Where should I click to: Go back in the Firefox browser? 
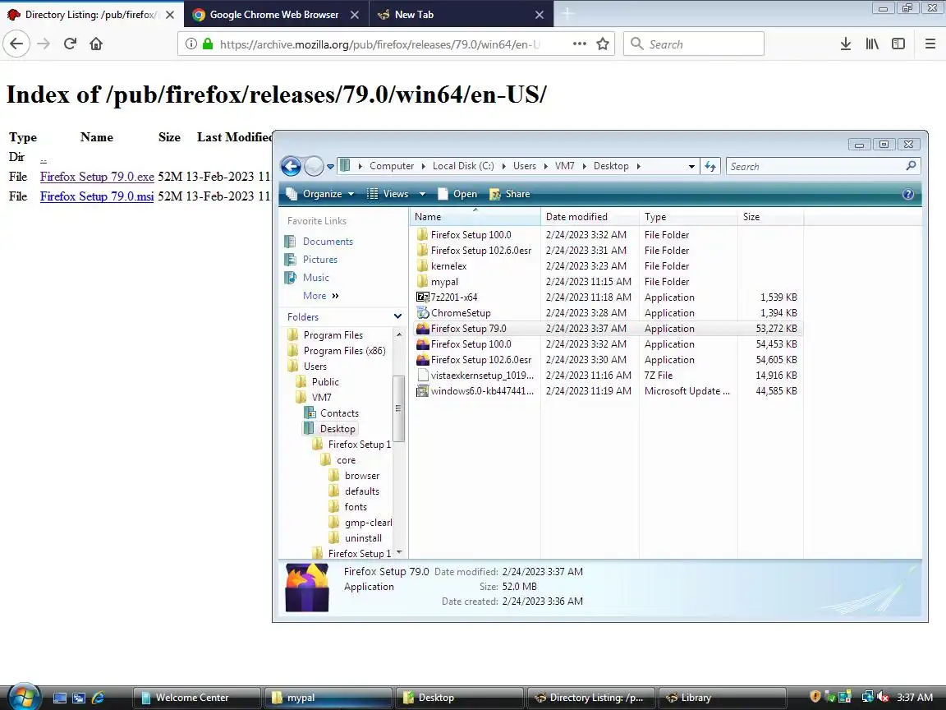(16, 44)
